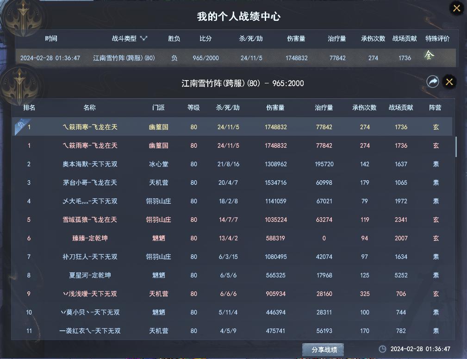Click the 等级 column header
The width and height of the screenshot is (467, 359).
193,107
